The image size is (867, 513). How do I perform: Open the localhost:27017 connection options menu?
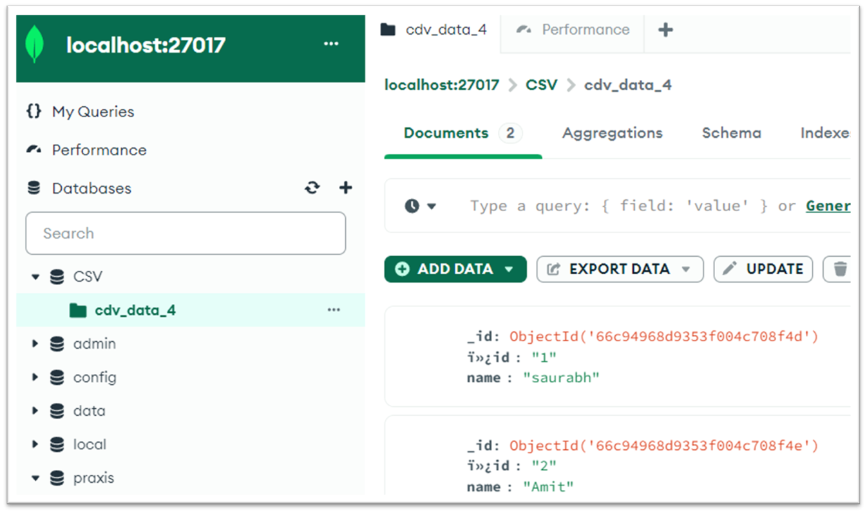coord(331,44)
